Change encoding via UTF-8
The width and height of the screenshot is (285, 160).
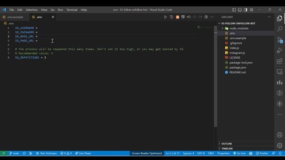coord(201,153)
